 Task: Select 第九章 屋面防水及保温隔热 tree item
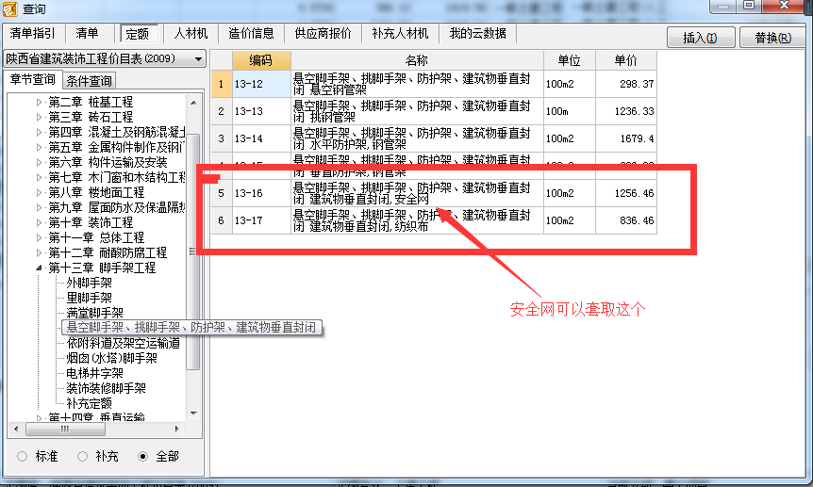click(116, 207)
